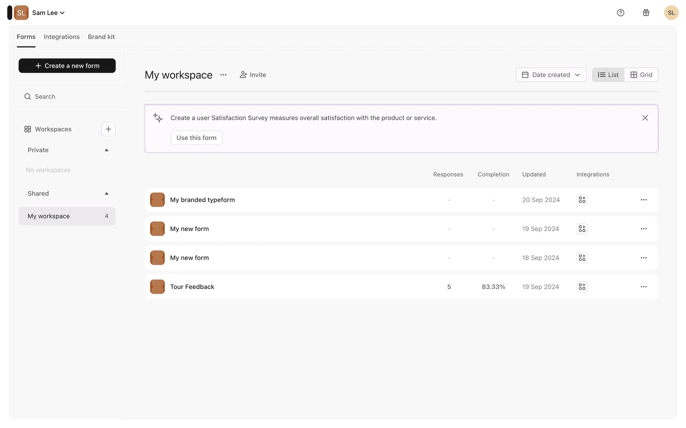Go to the Integrations tab
This screenshot has height=428, width=686.
pyautogui.click(x=61, y=37)
